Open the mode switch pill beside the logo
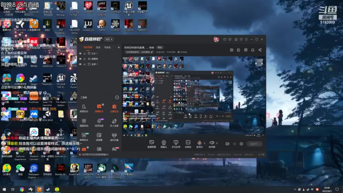 (x=109, y=39)
